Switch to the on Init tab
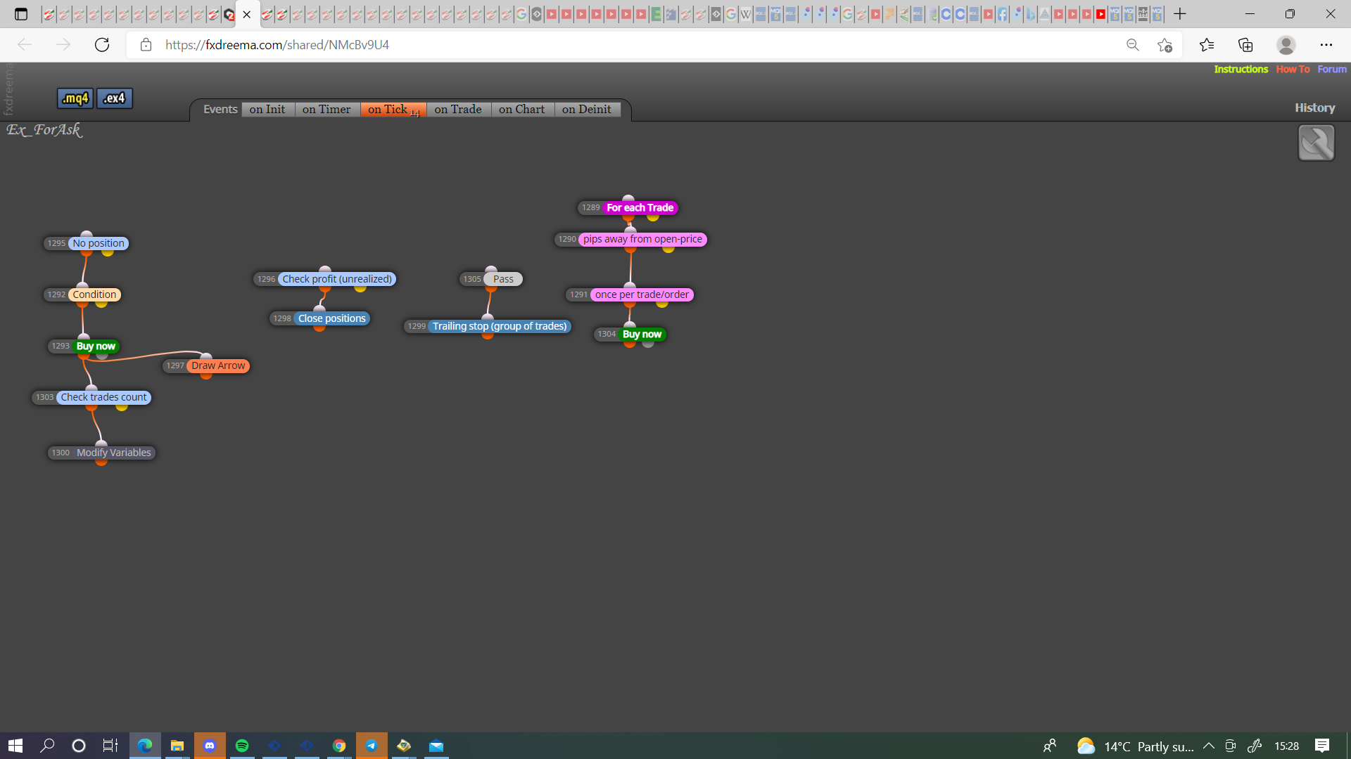 267,109
